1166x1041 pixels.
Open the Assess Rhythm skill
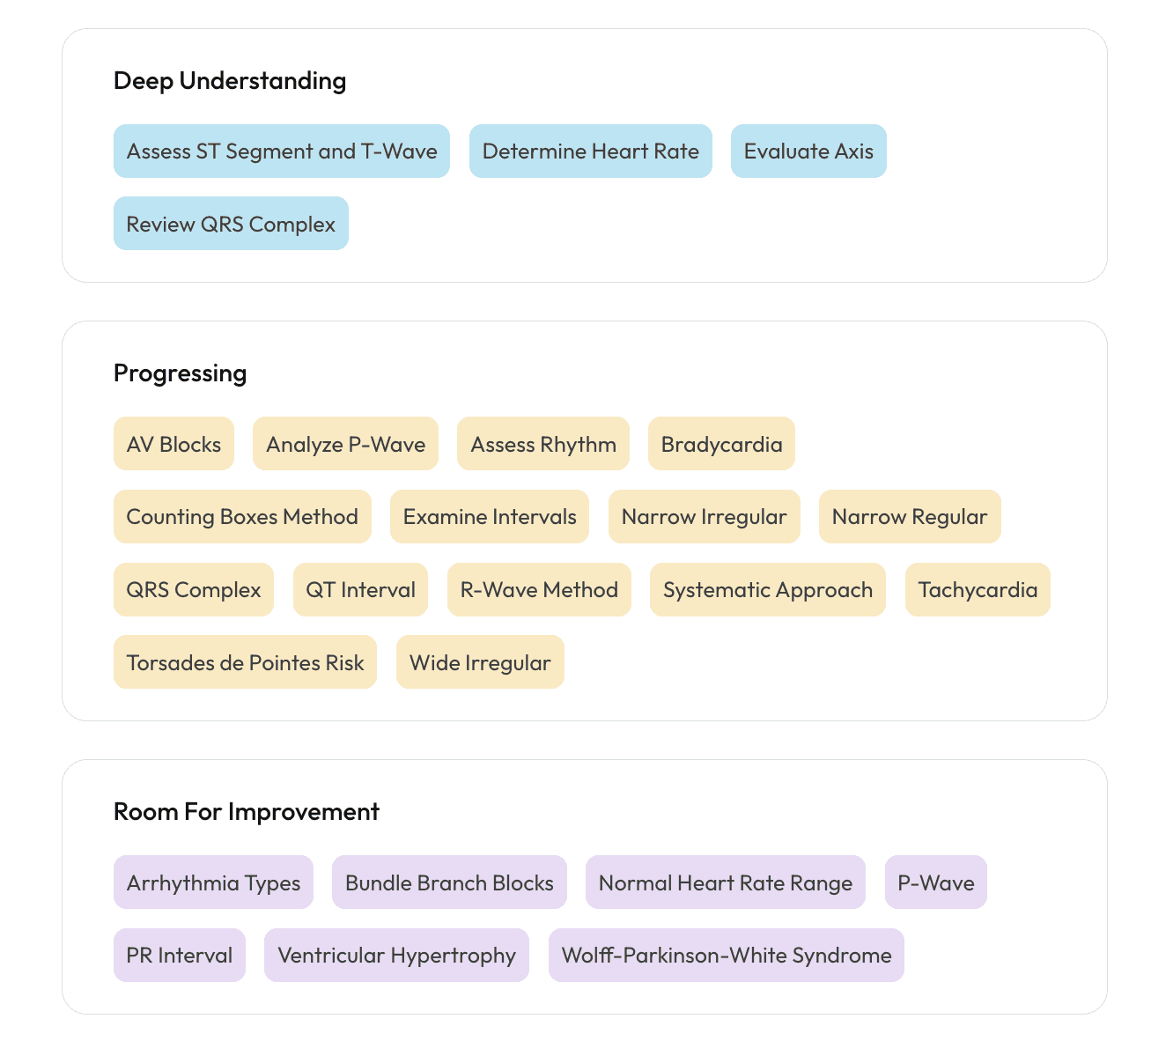(x=542, y=444)
